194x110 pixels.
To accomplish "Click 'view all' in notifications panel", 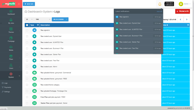I will [x=159, y=11].
